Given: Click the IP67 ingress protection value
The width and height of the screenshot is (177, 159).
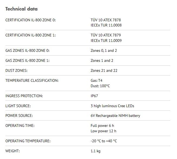Looking at the screenshot, I should click(x=94, y=96).
